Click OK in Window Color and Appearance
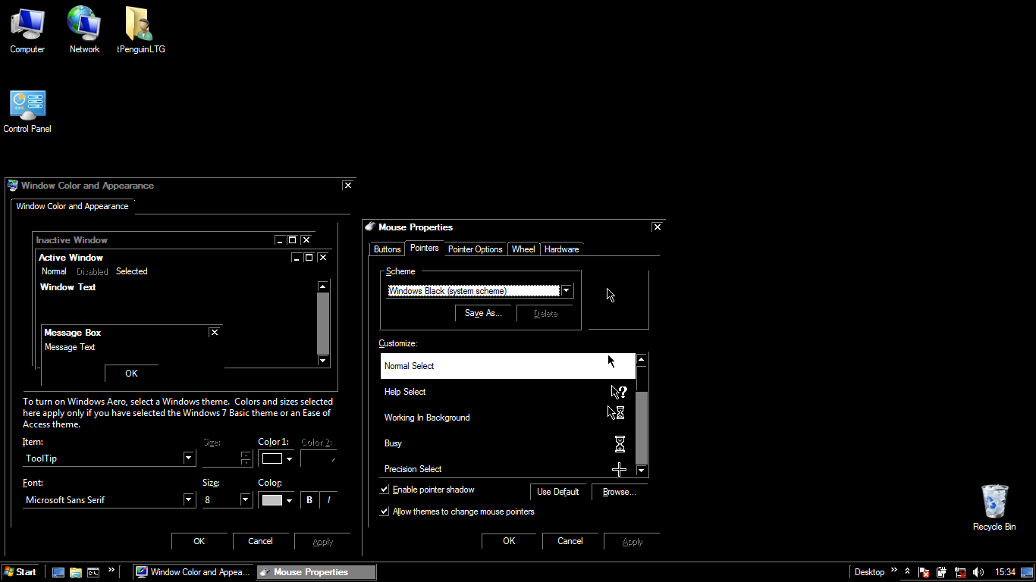The image size is (1036, 582). 199,541
